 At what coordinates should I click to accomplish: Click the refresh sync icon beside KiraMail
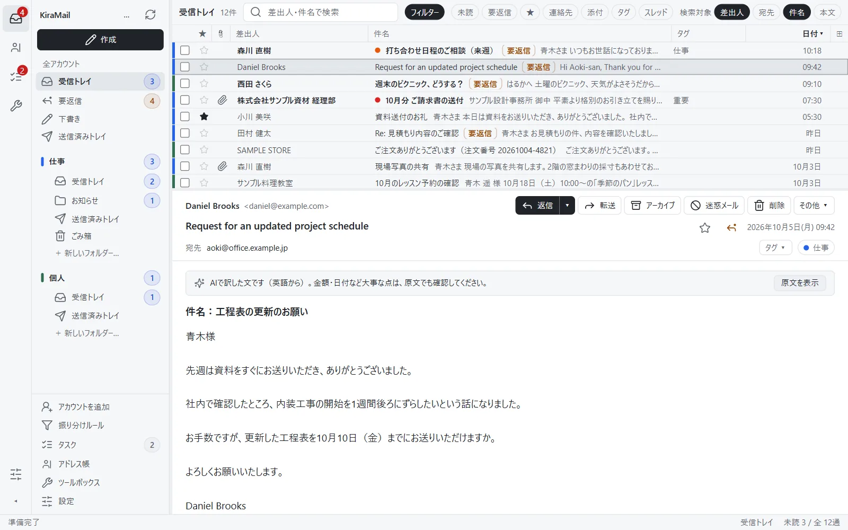point(151,15)
